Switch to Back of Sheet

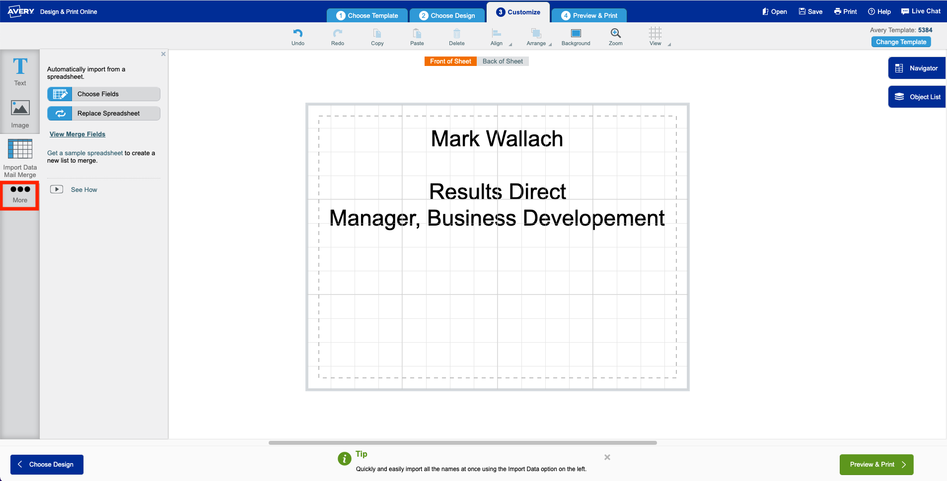pos(503,61)
